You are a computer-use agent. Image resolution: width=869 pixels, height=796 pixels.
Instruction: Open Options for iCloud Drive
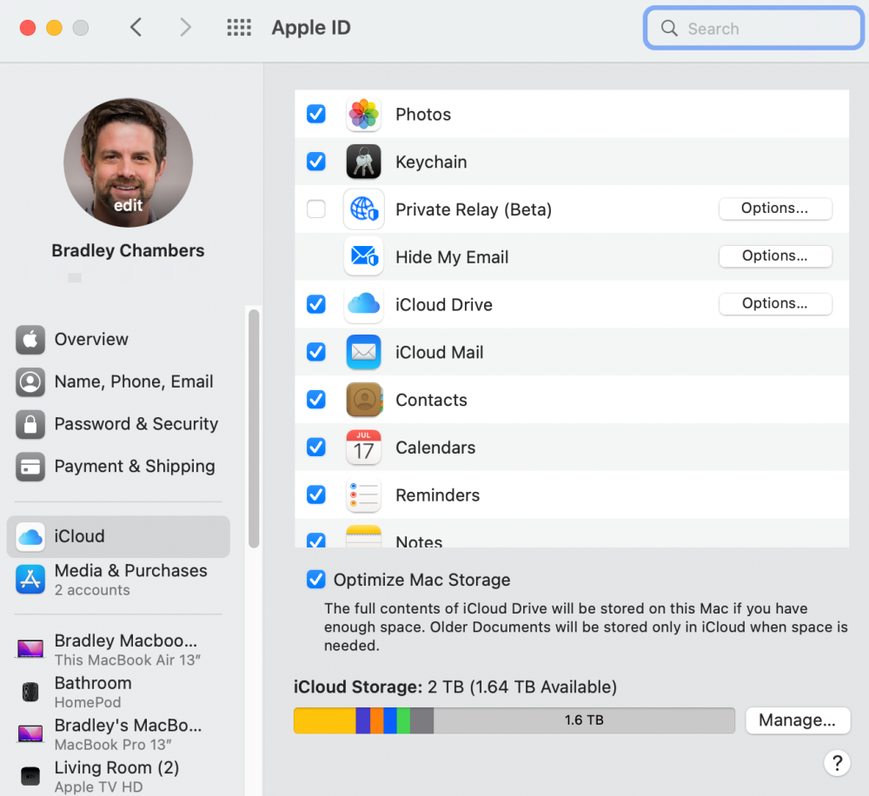click(775, 304)
